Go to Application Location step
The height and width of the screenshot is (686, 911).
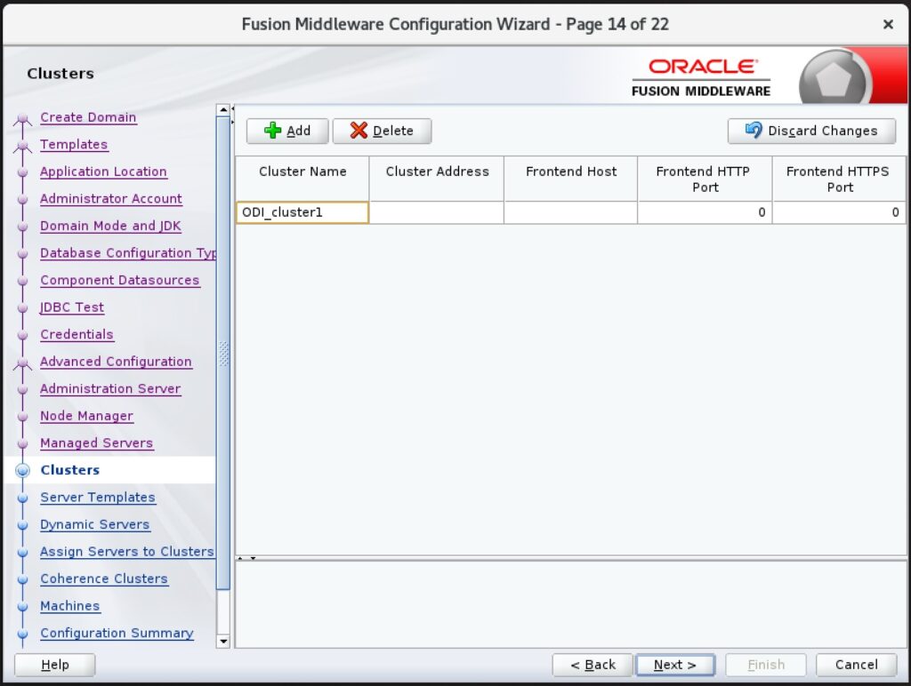[103, 171]
